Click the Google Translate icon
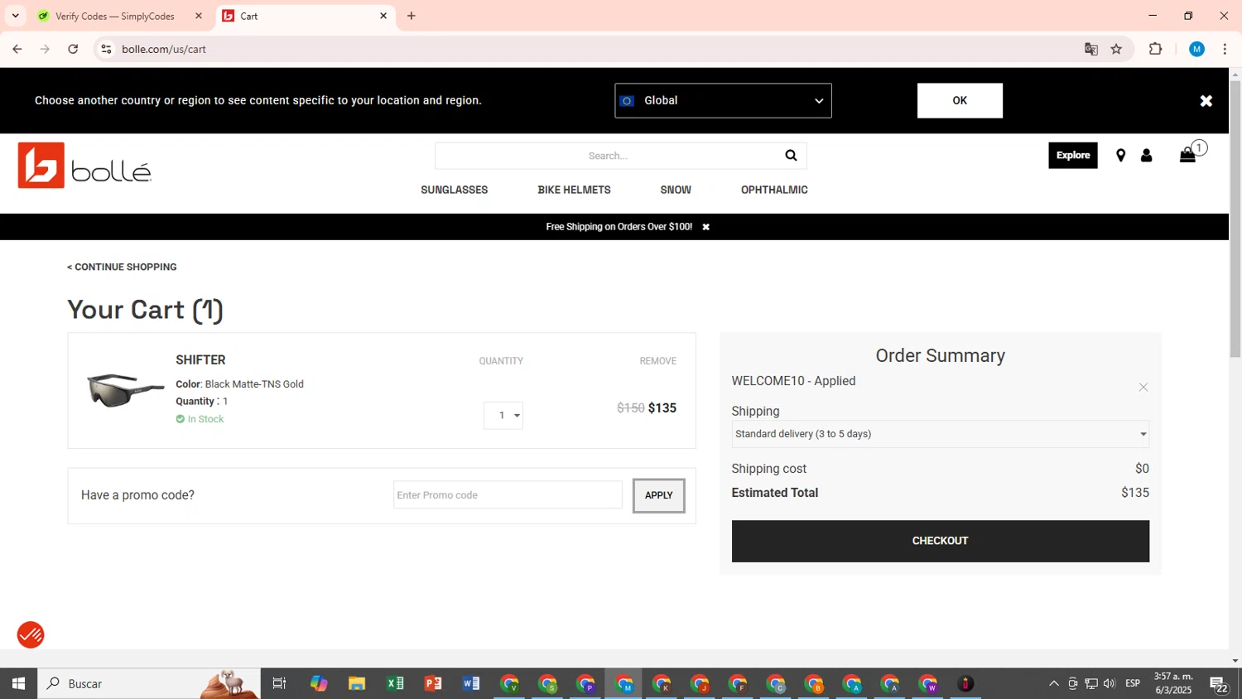1242x699 pixels. pyautogui.click(x=1090, y=49)
